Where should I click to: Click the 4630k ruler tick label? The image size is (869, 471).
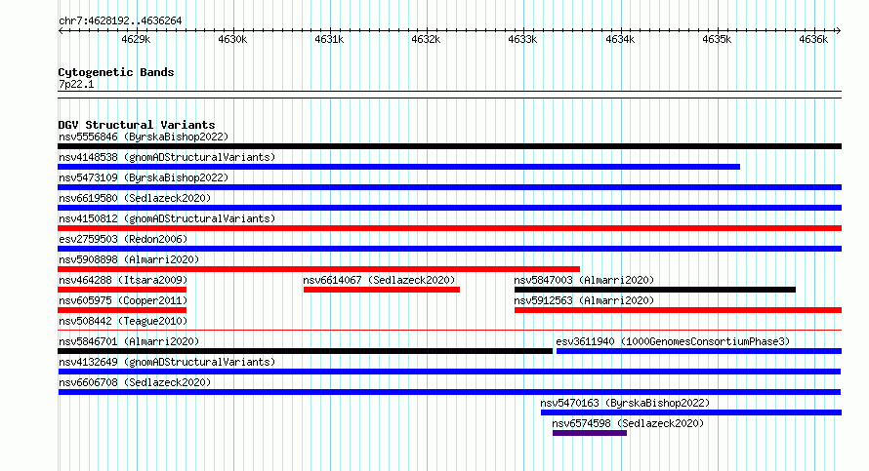[232, 39]
